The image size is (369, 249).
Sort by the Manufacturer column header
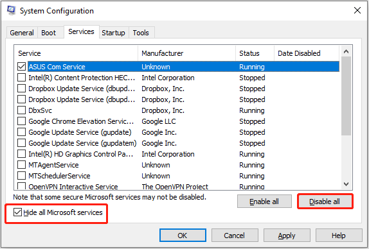(x=187, y=53)
